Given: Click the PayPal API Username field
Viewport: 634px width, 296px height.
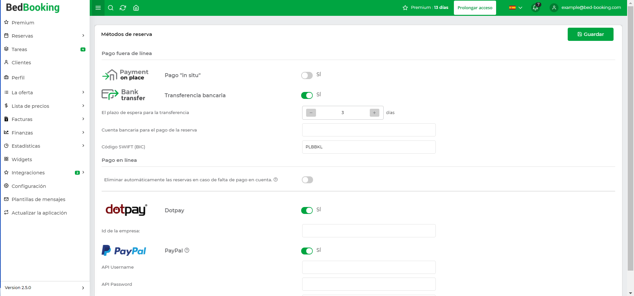Looking at the screenshot, I should (x=369, y=267).
